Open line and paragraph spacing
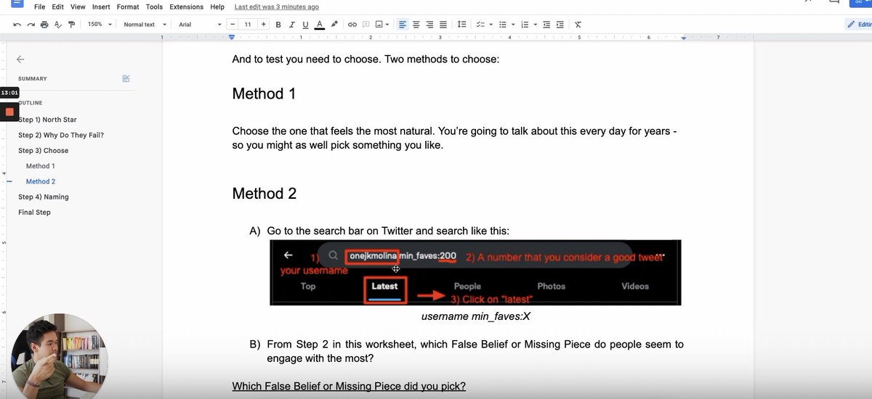Image resolution: width=872 pixels, height=399 pixels. coord(461,25)
